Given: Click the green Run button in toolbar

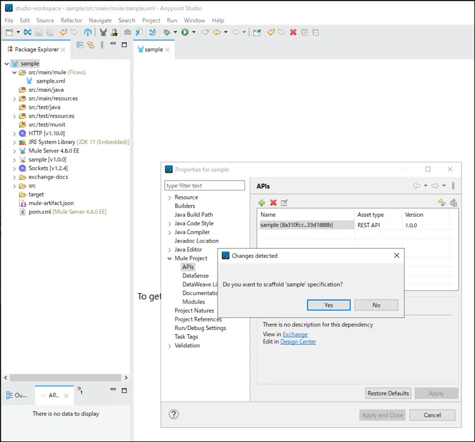Looking at the screenshot, I should pyautogui.click(x=184, y=32).
